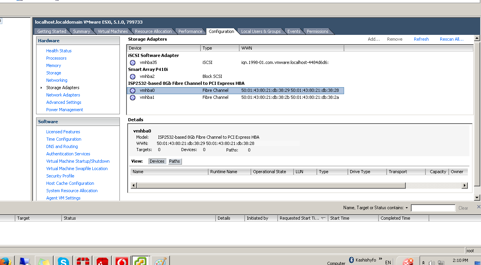The image size is (481, 265).
Task: Click the Refresh link
Action: click(x=421, y=39)
